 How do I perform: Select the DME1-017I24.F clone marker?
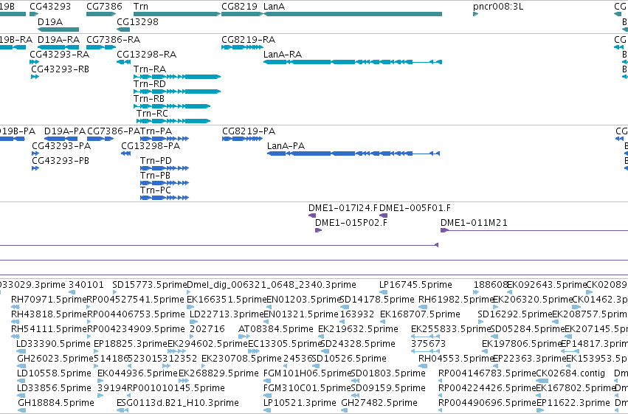[312, 215]
